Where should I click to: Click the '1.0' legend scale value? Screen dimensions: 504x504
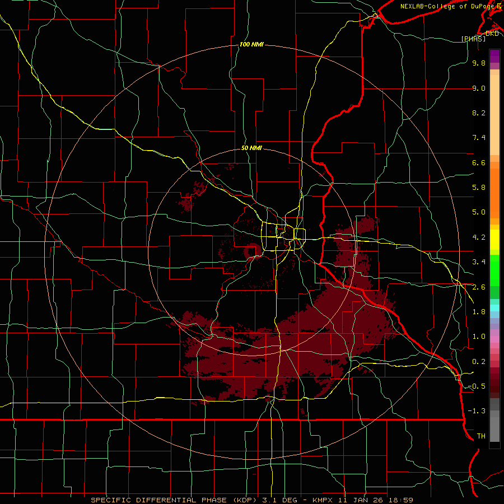(479, 337)
